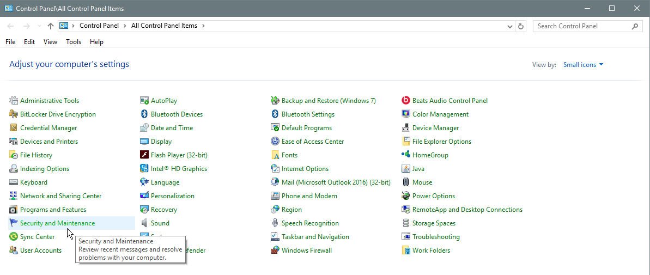The width and height of the screenshot is (650, 275).
Task: Open the File History icon
Action: pos(14,155)
